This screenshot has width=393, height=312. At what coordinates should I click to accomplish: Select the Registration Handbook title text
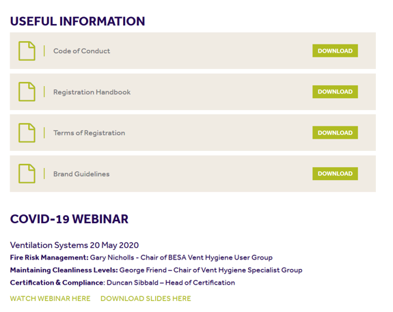click(x=92, y=92)
